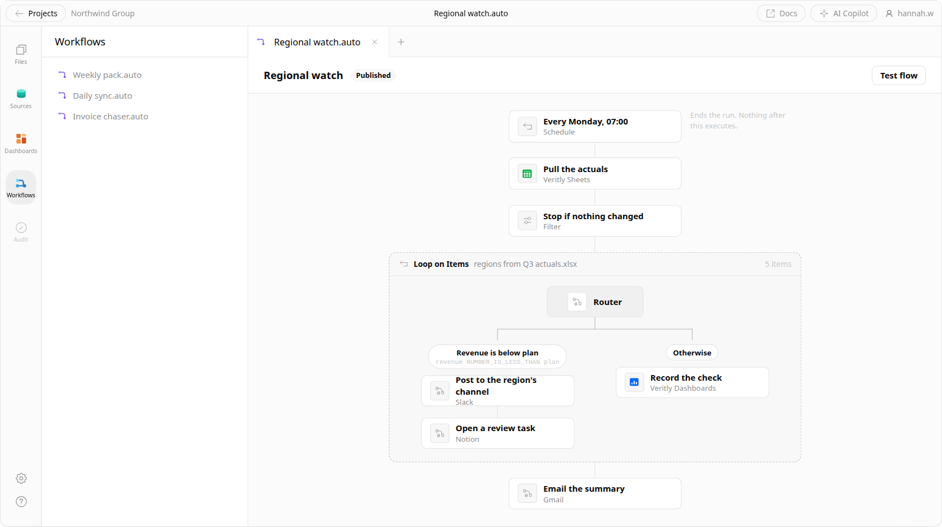
Task: Select the Pull the actuals node
Action: [x=595, y=174]
